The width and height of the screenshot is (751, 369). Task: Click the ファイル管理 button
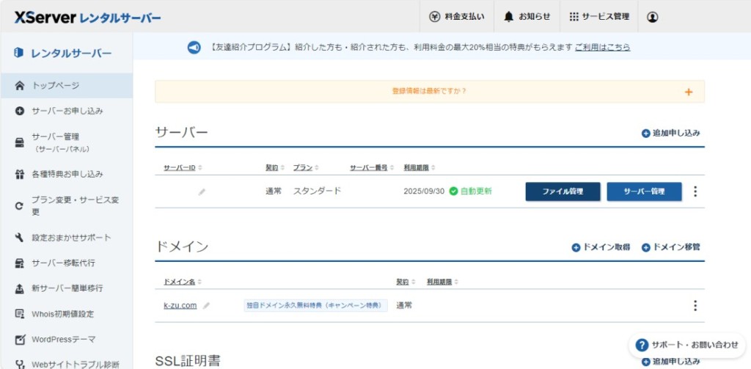pyautogui.click(x=563, y=191)
